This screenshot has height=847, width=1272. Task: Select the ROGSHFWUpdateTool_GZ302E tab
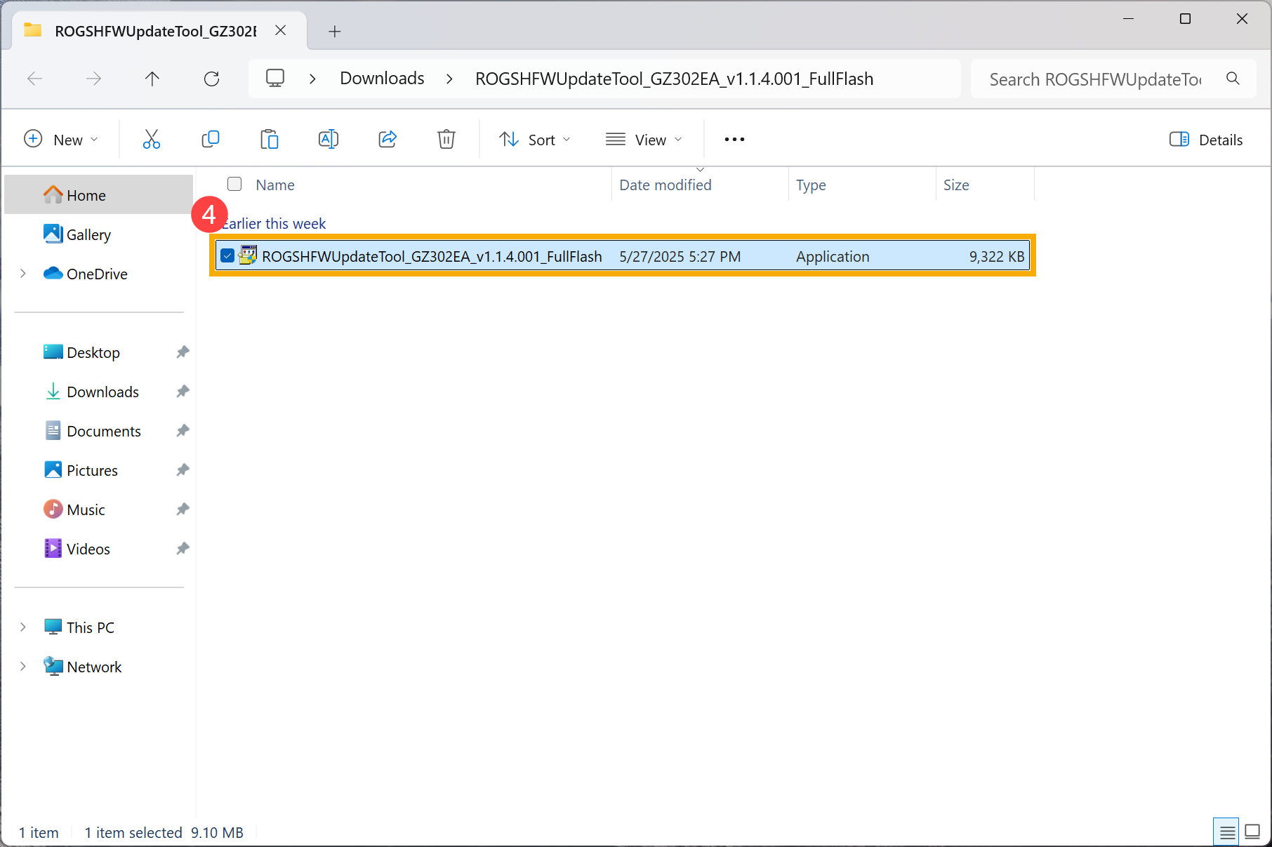coord(156,31)
